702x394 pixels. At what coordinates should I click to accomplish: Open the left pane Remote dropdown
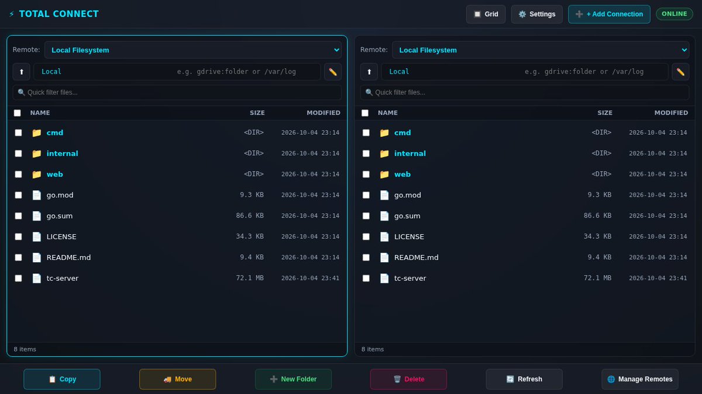[x=193, y=50]
